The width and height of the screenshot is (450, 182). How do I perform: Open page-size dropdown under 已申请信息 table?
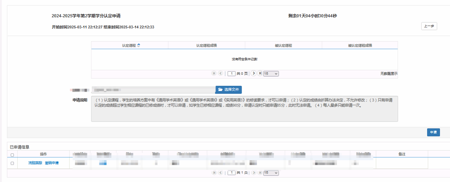coord(271,173)
